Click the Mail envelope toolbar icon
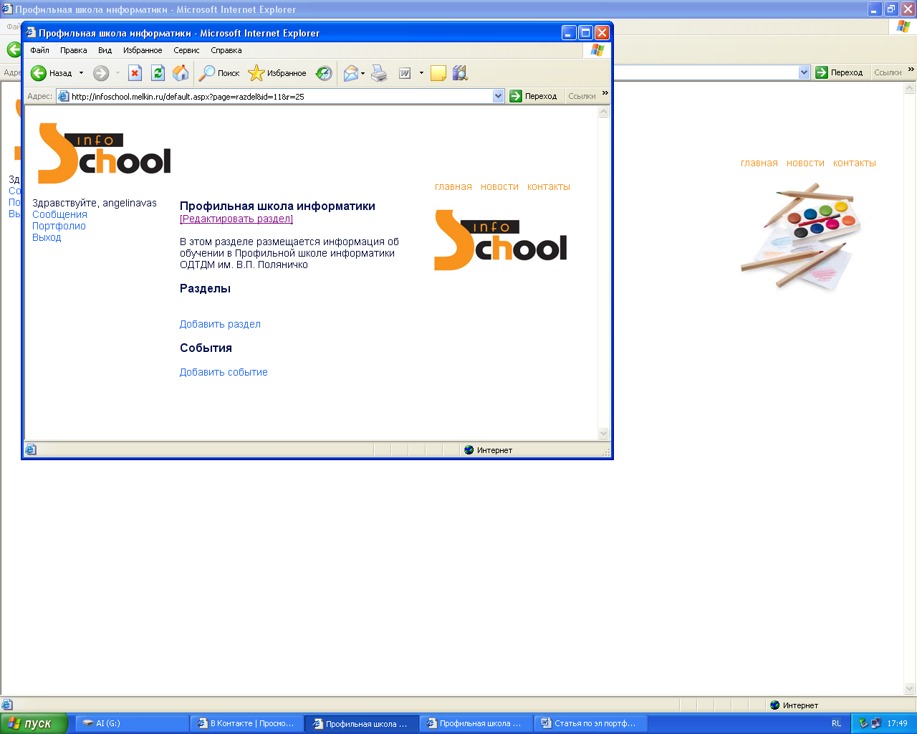Screen dimensions: 917x734 [x=351, y=73]
